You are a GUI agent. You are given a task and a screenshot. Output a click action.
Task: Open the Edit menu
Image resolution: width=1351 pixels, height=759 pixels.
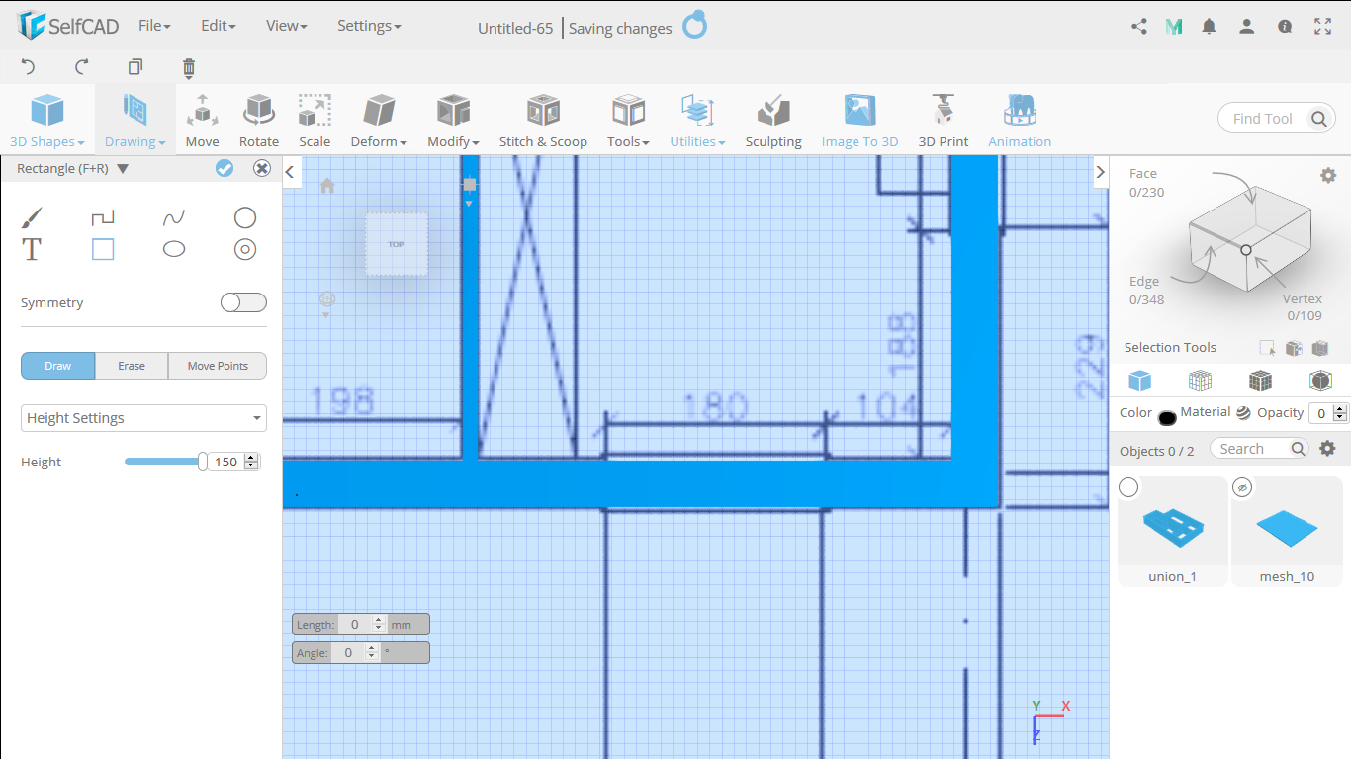point(218,26)
